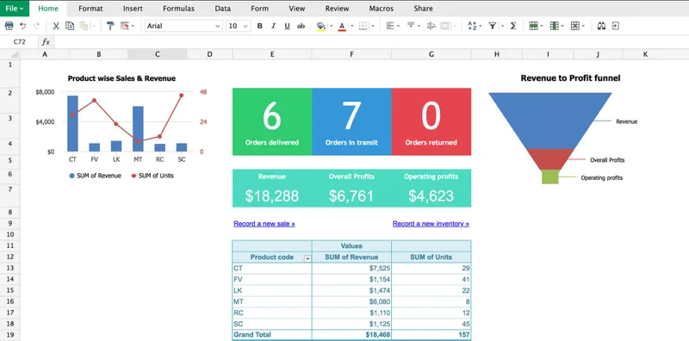
Task: Click the Name Box showing C72
Action: coord(19,42)
